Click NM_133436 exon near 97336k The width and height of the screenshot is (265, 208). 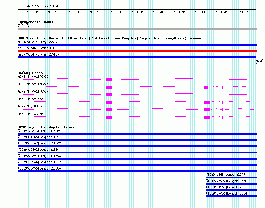click(x=207, y=117)
